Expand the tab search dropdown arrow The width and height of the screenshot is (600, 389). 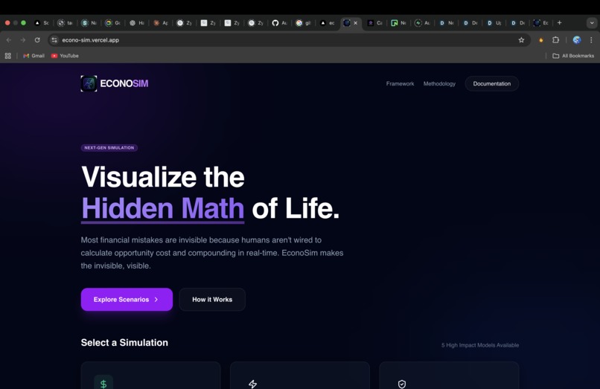click(592, 23)
